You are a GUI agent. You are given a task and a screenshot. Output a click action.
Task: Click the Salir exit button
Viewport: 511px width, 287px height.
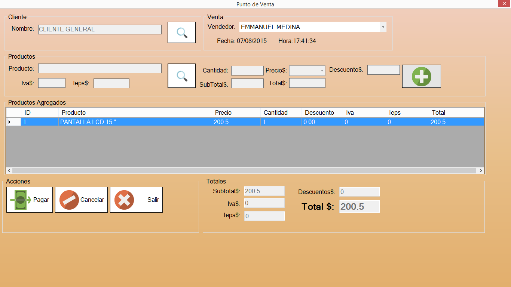click(x=136, y=200)
